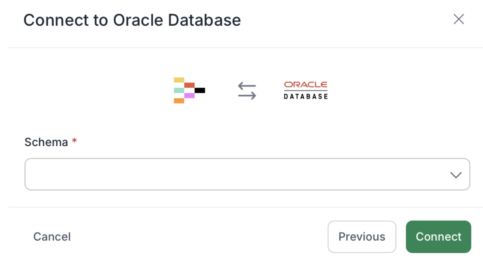Click the mint green block in the logo
Screen dimensions: 483x266
[179, 90]
